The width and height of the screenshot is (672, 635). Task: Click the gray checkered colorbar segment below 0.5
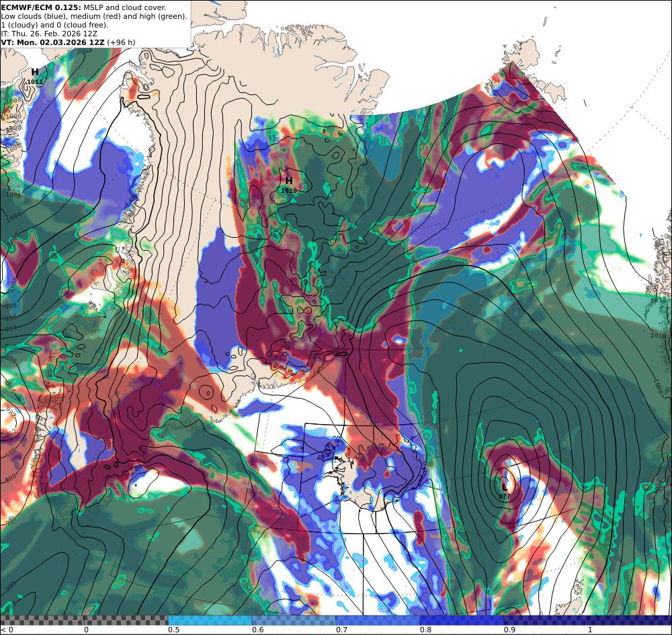click(84, 620)
